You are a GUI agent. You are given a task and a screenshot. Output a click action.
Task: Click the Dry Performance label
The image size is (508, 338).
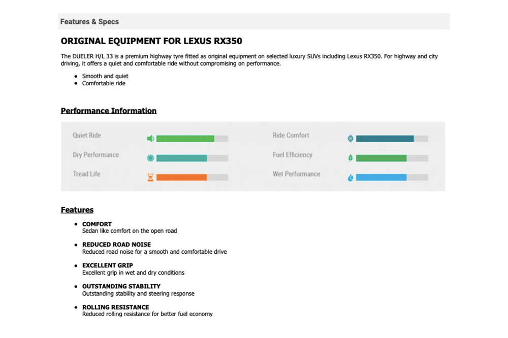click(96, 155)
